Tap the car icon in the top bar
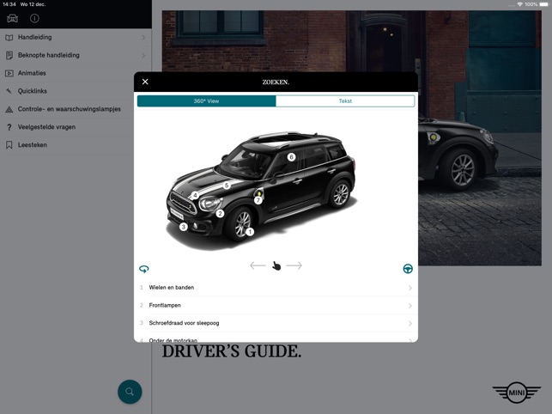The image size is (552, 414). 12,18
